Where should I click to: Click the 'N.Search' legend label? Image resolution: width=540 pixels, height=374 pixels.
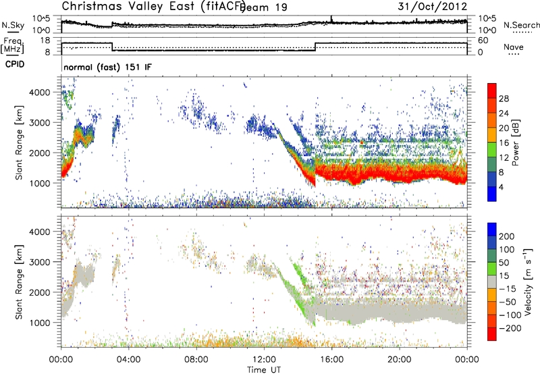pyautogui.click(x=521, y=25)
